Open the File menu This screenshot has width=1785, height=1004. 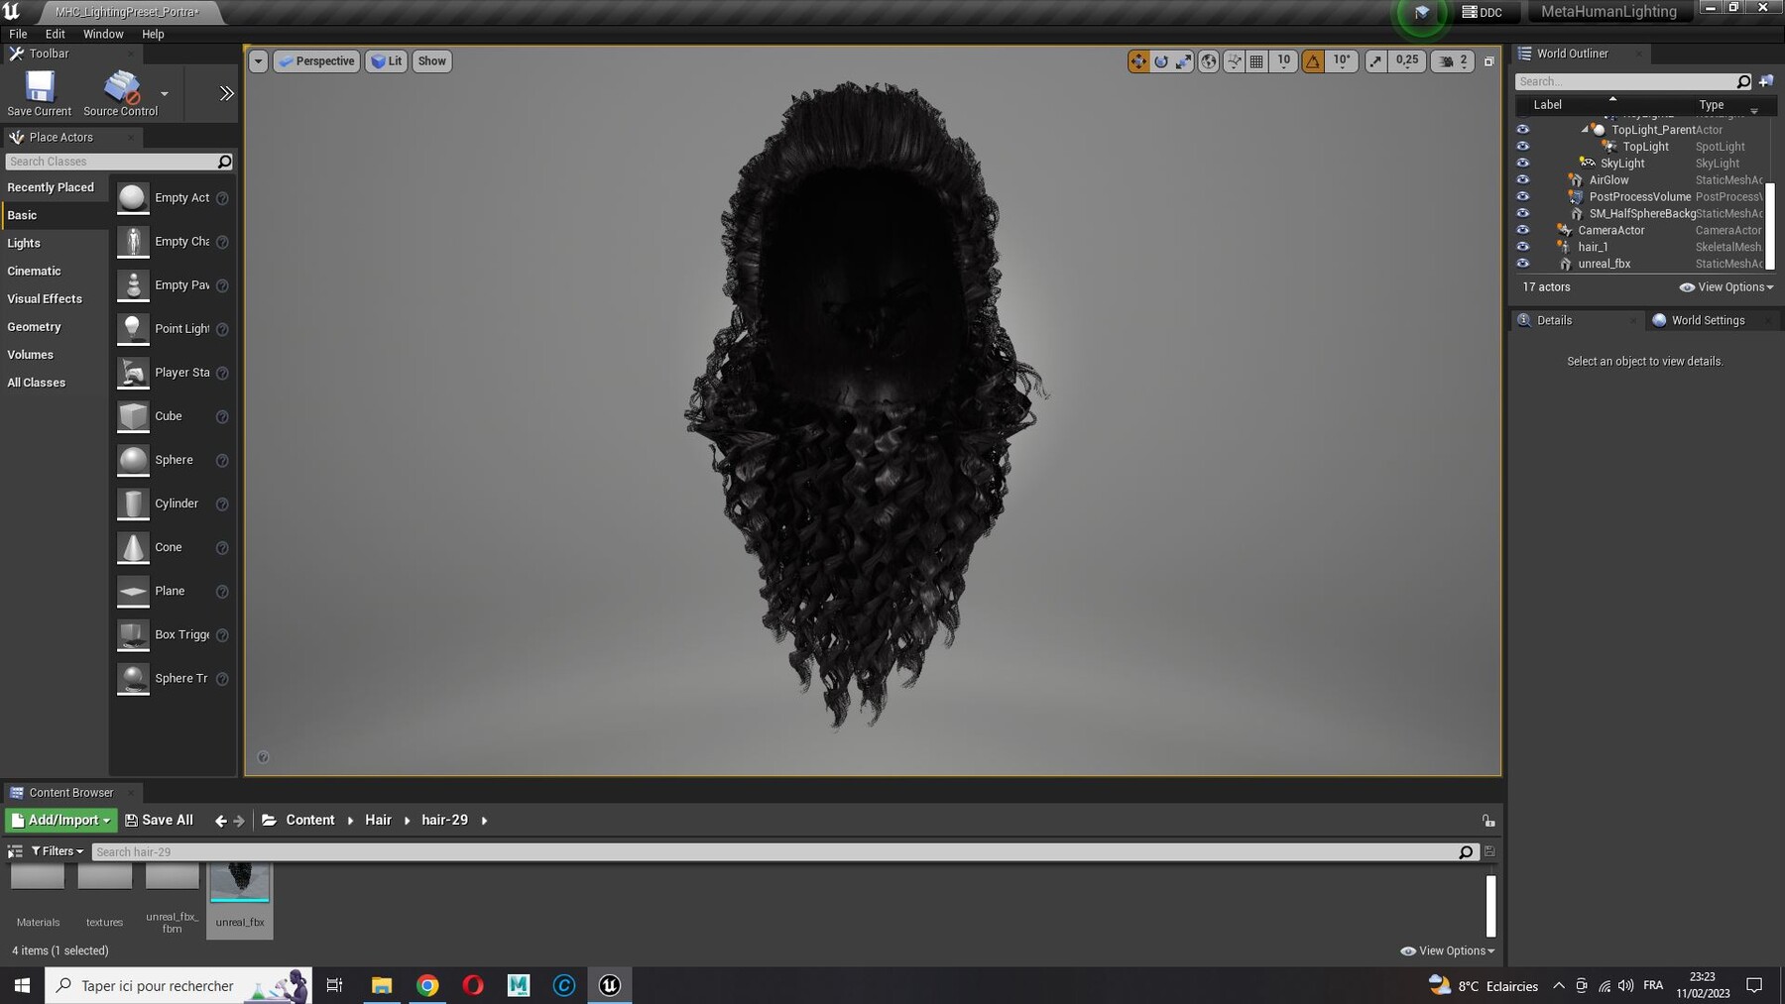click(18, 34)
